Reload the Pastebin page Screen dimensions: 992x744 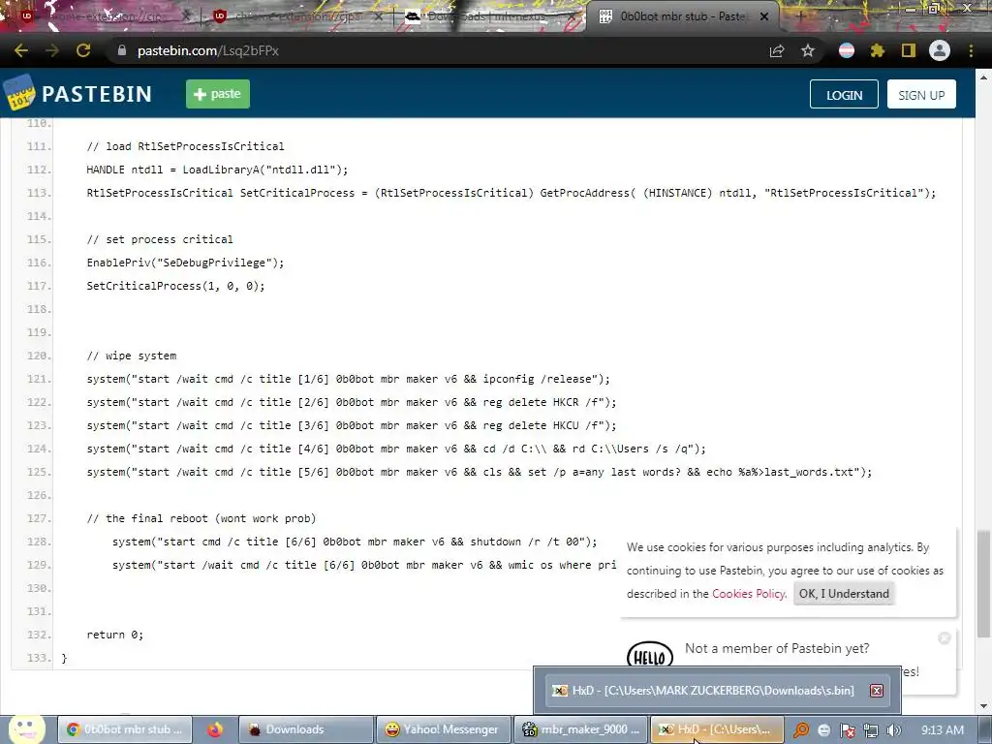coord(83,50)
